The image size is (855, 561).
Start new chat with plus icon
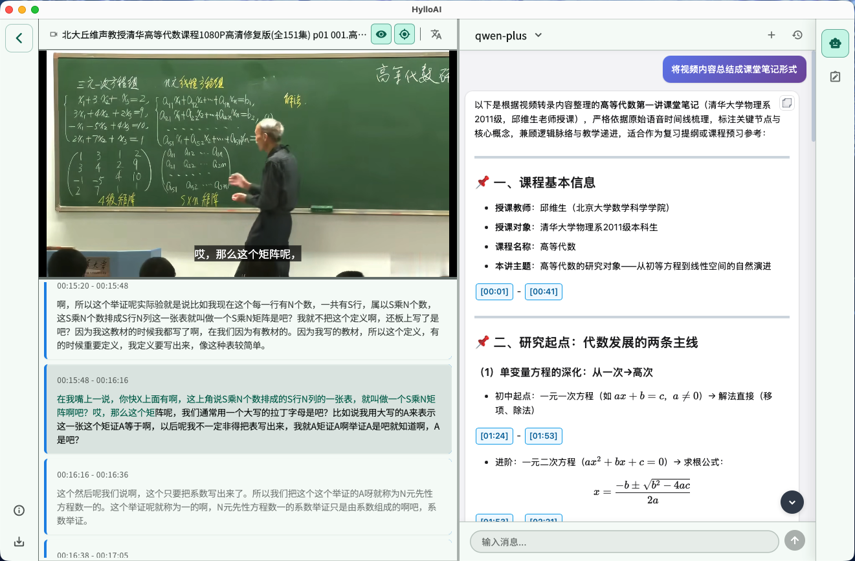tap(772, 35)
